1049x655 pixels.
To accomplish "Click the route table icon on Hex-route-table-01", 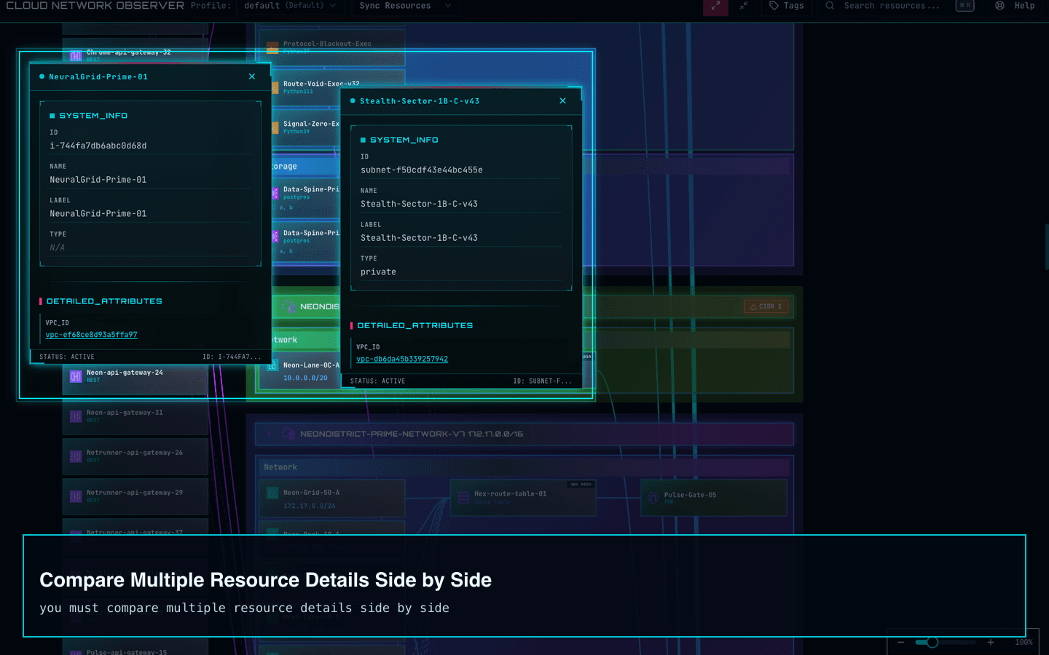I will pyautogui.click(x=463, y=496).
